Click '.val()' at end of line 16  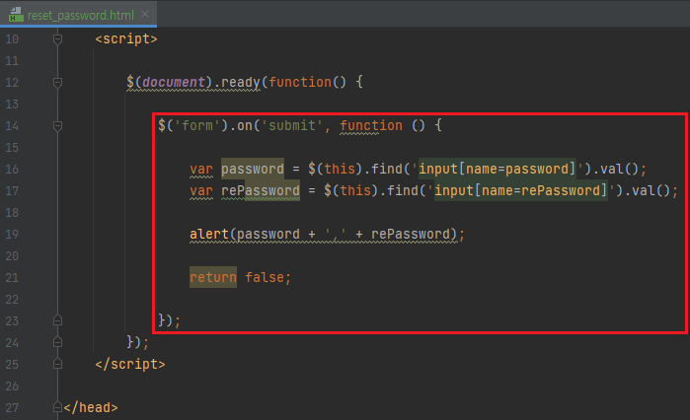615,169
